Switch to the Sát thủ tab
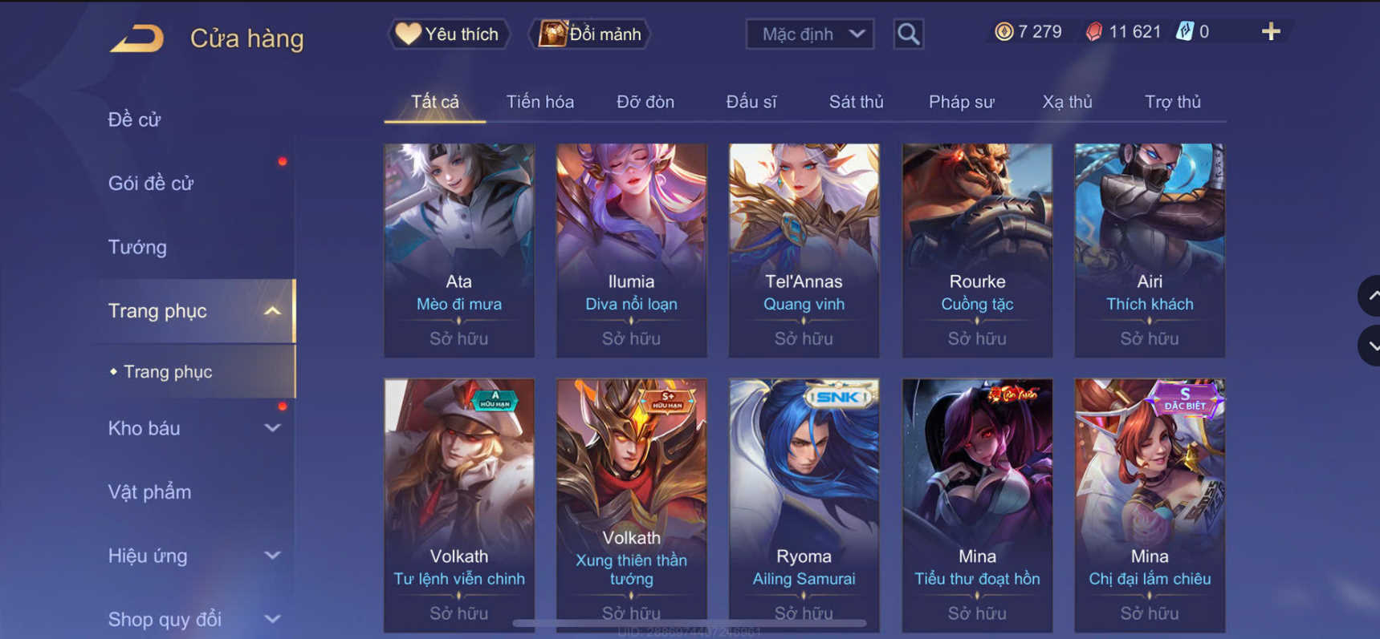This screenshot has height=639, width=1380. pos(856,102)
